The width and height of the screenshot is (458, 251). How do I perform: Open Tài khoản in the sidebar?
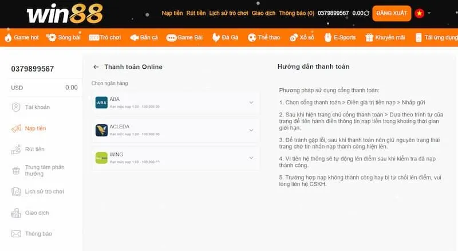click(x=37, y=107)
